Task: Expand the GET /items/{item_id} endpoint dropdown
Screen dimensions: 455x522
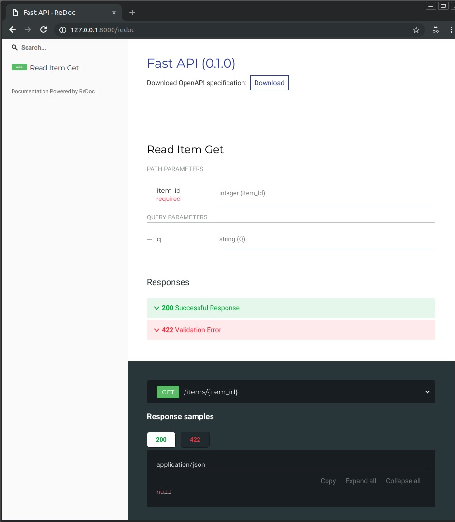Action: (427, 392)
